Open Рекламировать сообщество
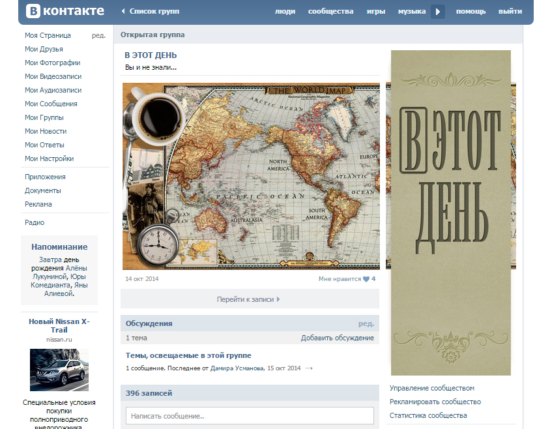The image size is (550, 429). 435,402
